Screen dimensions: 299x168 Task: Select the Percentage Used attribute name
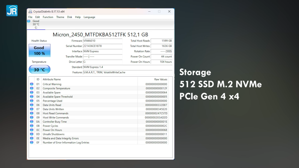[x=52, y=101]
